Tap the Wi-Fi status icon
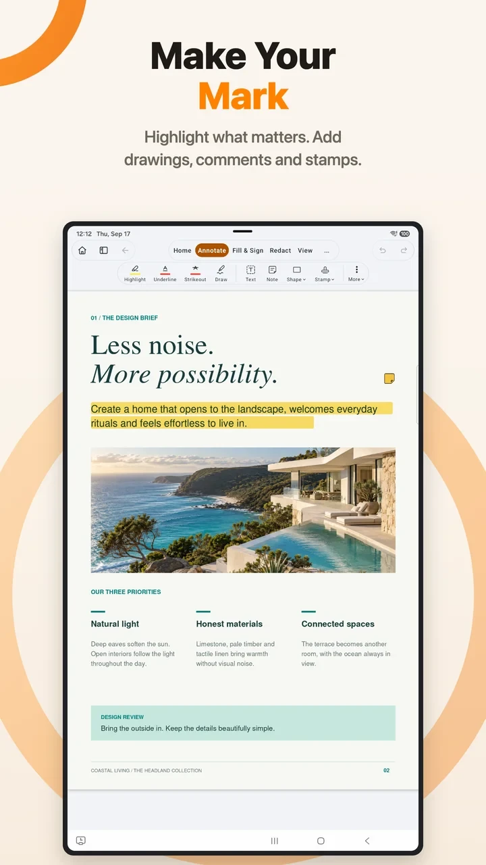 coord(394,234)
